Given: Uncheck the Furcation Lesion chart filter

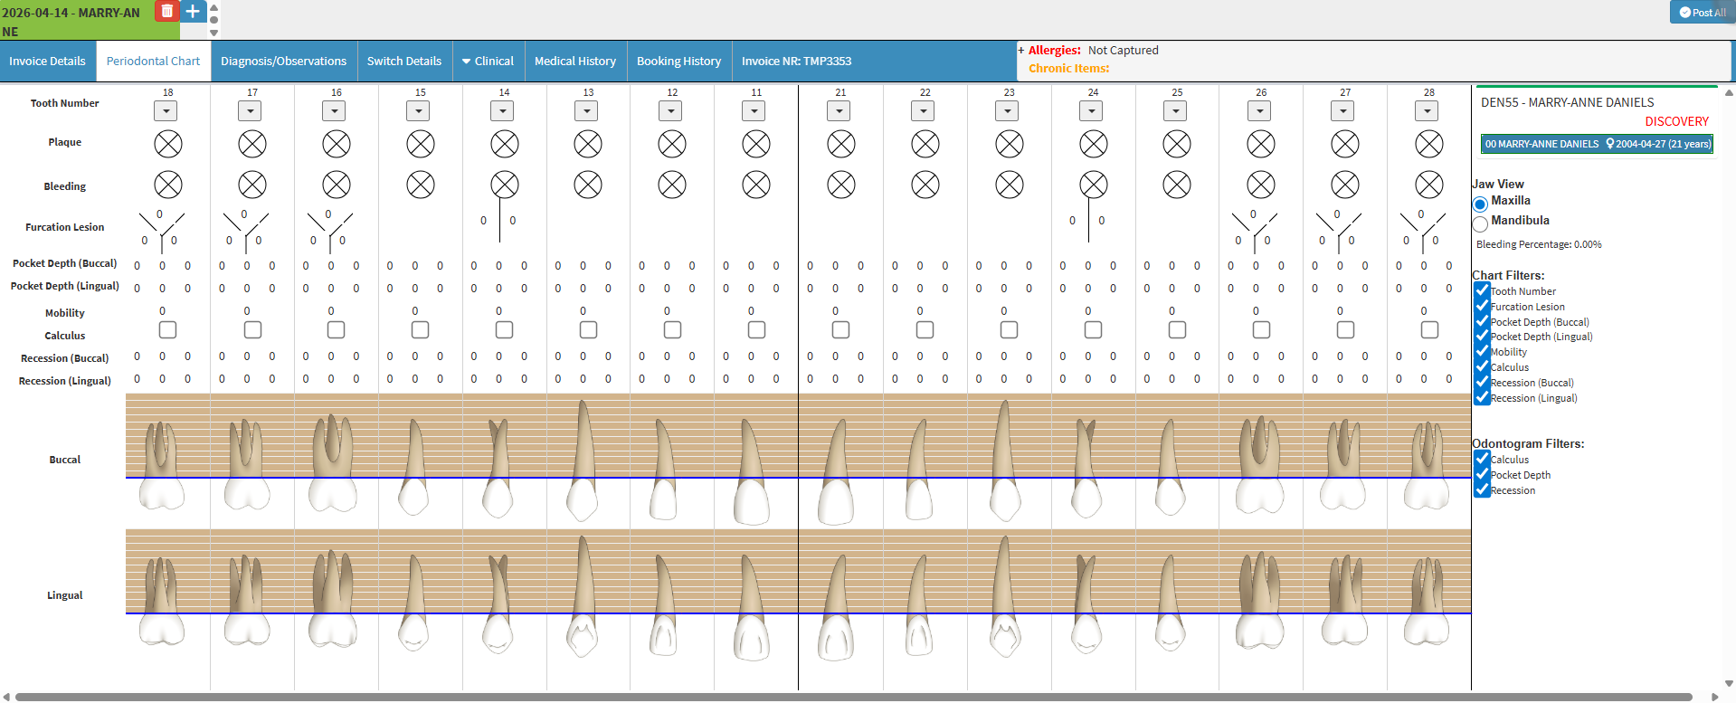Looking at the screenshot, I should 1482,306.
